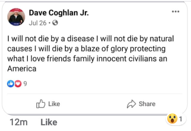
Task: Click the blue thumbs-up reaction icon
Action: pos(11,84)
